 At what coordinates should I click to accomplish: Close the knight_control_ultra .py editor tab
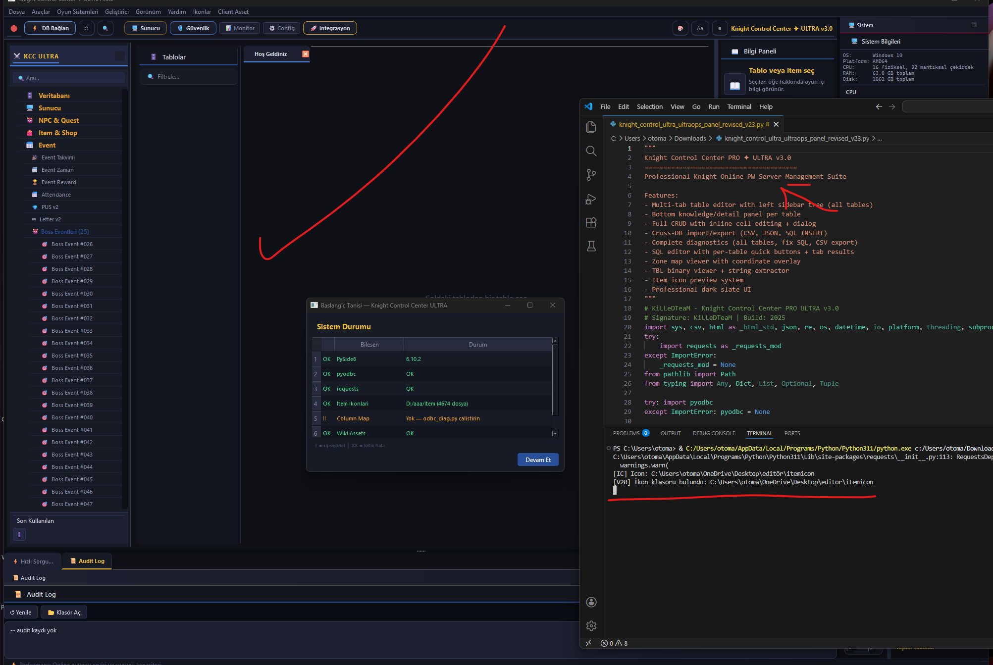(776, 124)
